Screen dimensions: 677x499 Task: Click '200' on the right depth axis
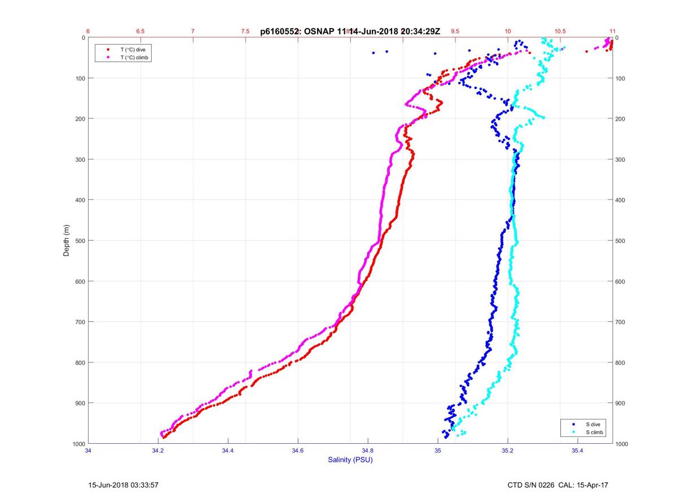[x=621, y=119]
